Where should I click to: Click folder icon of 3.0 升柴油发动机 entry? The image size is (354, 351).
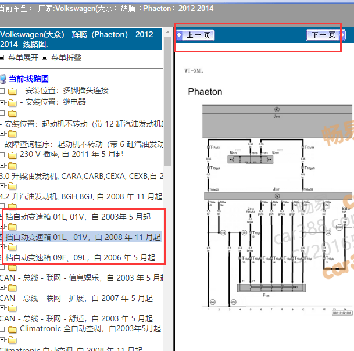tap(12, 166)
